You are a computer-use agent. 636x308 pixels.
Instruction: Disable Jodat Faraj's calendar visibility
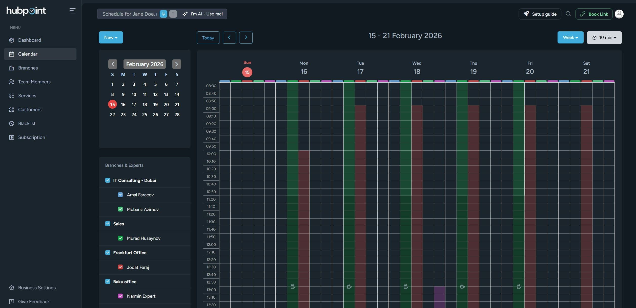[x=120, y=267]
